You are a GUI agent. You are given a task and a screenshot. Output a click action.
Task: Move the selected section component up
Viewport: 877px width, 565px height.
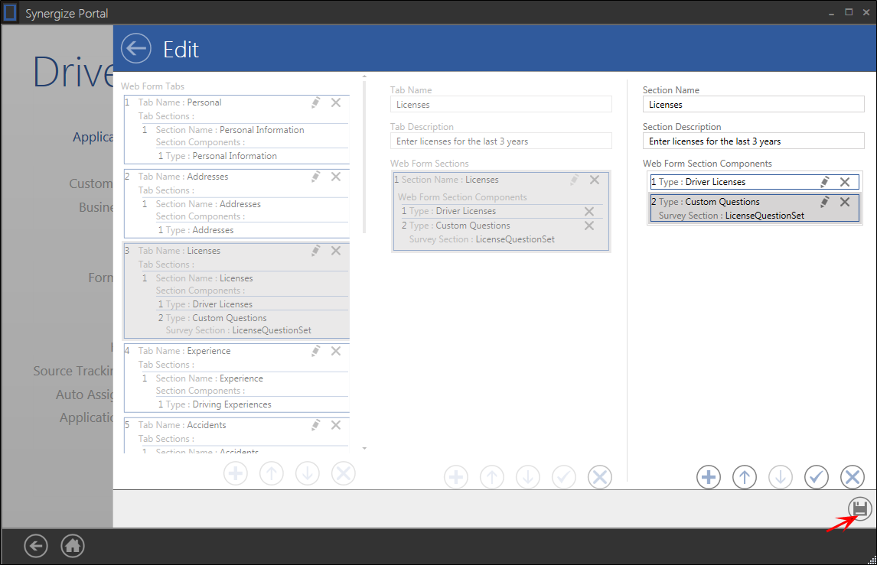(x=745, y=477)
